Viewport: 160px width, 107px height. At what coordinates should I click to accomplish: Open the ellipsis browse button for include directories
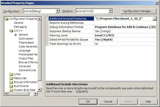[154, 19]
